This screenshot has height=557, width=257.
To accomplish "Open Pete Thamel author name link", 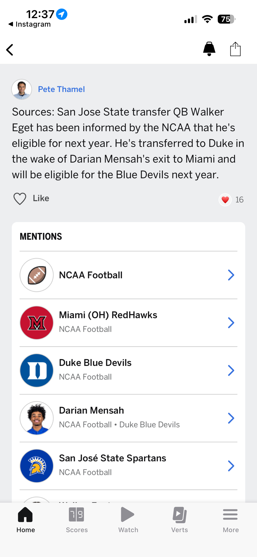I will [61, 89].
